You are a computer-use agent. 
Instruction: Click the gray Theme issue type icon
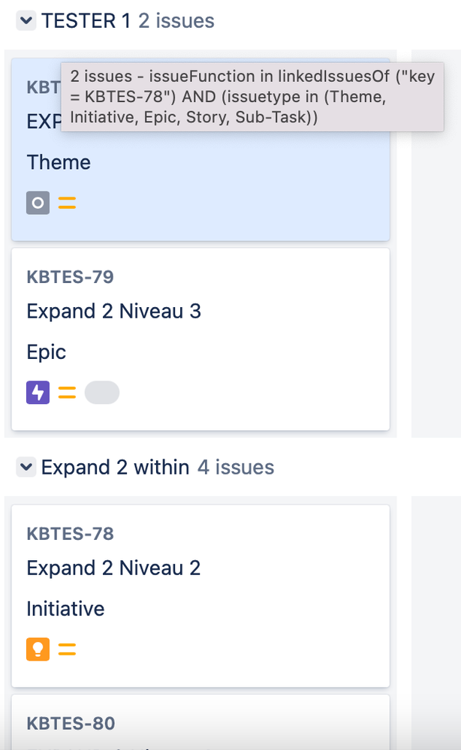38,203
